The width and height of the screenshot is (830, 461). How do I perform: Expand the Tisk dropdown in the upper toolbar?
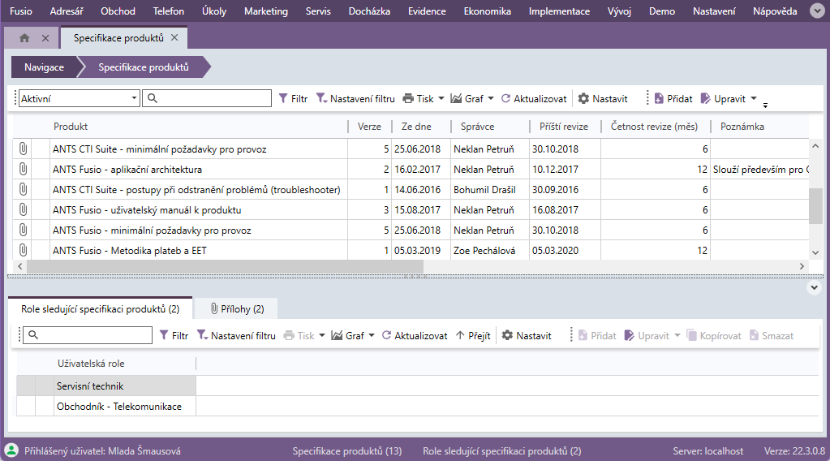(x=441, y=99)
